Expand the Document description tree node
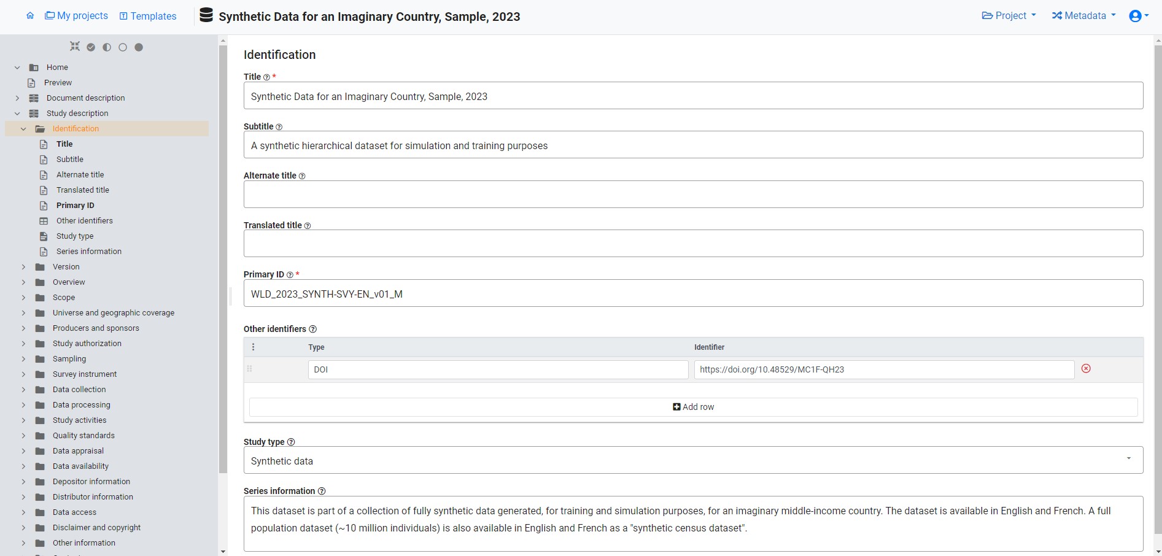The height and width of the screenshot is (556, 1162). click(x=17, y=98)
